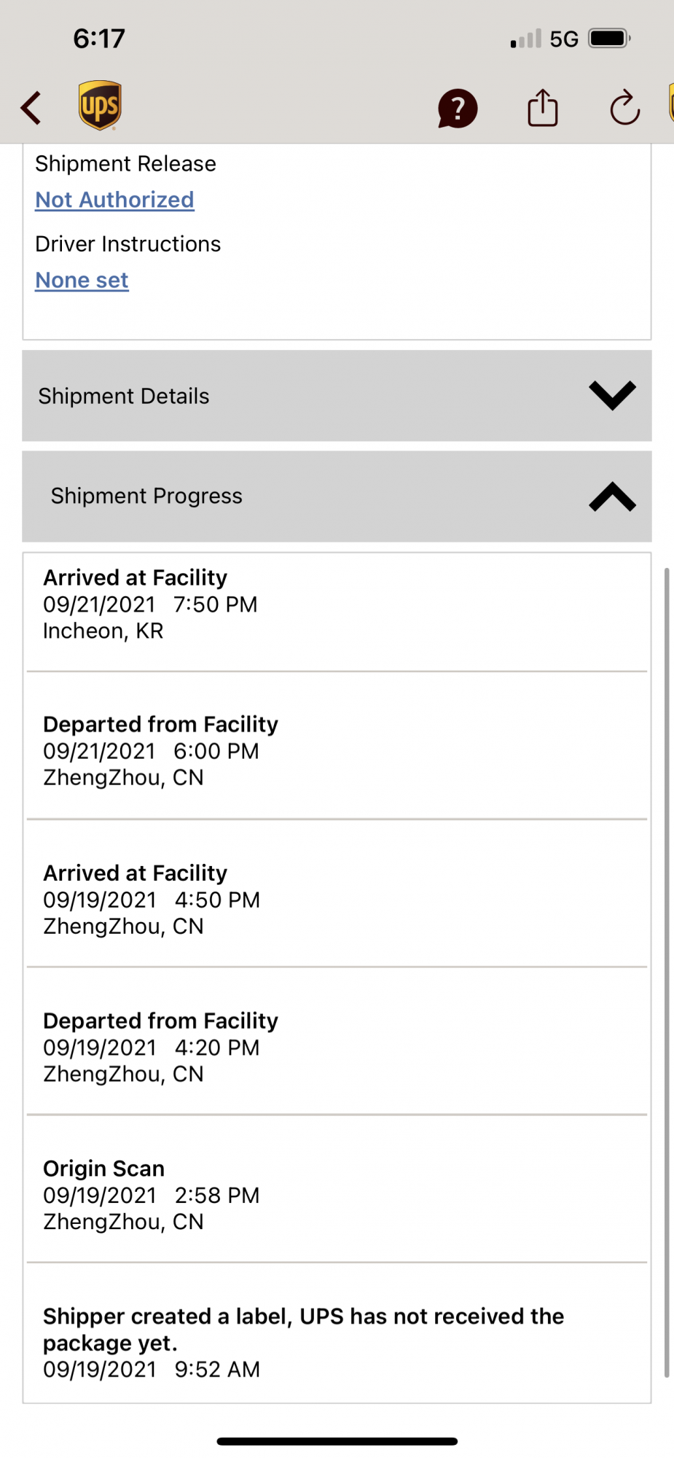Screen dimensions: 674x1458
Task: Expand Shipment Details chevron
Action: [612, 396]
